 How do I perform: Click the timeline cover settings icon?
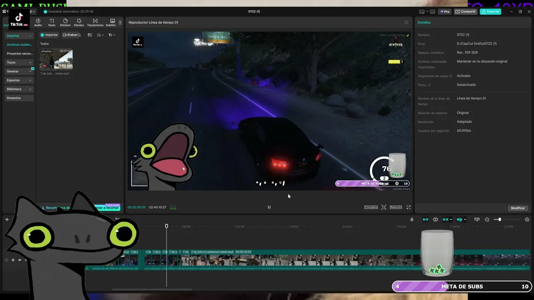477,220
